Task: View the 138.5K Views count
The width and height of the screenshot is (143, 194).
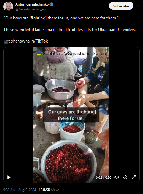Action: click(x=49, y=190)
